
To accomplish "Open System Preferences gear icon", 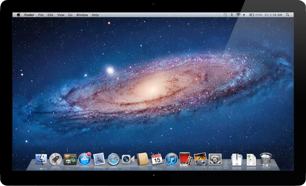I will (215, 159).
